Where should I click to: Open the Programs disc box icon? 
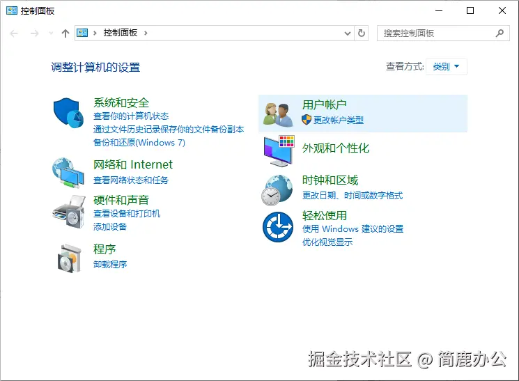point(70,258)
